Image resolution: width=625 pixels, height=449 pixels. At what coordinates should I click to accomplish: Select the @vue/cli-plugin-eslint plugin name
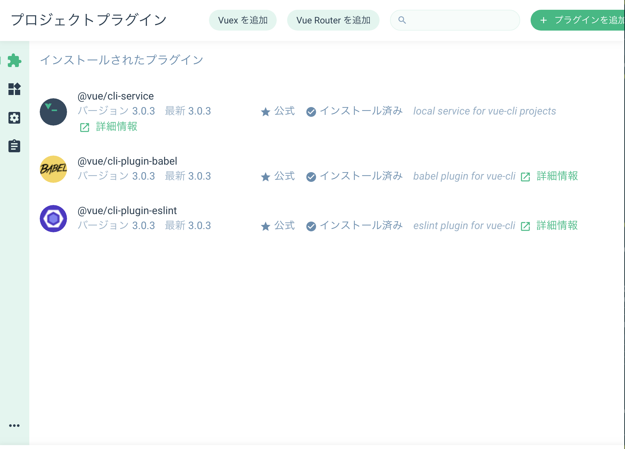click(x=127, y=211)
